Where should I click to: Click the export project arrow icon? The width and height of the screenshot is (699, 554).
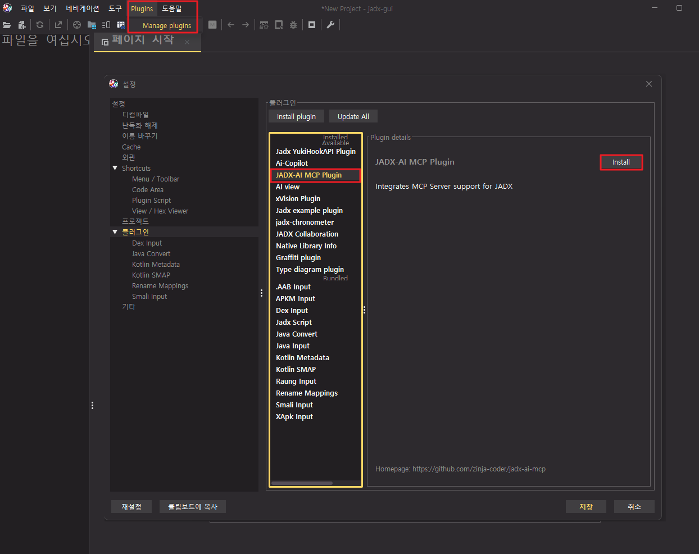[x=58, y=25]
